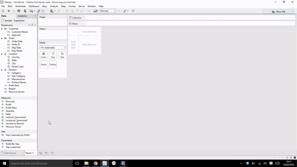Open Google Chrome from the taskbar
Screen dimensions: 297x167
(x=96, y=163)
